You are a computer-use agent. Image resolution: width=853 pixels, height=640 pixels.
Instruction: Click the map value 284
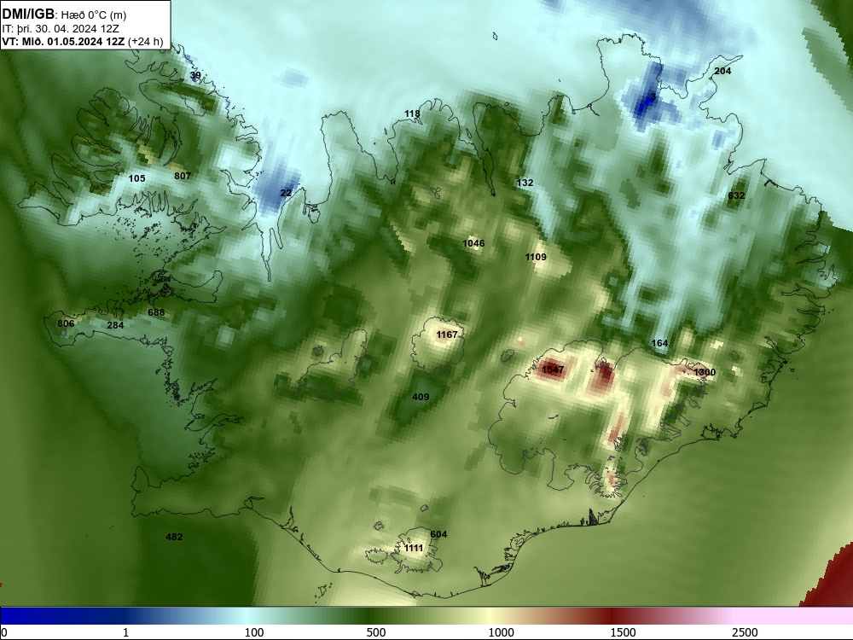pyautogui.click(x=115, y=325)
